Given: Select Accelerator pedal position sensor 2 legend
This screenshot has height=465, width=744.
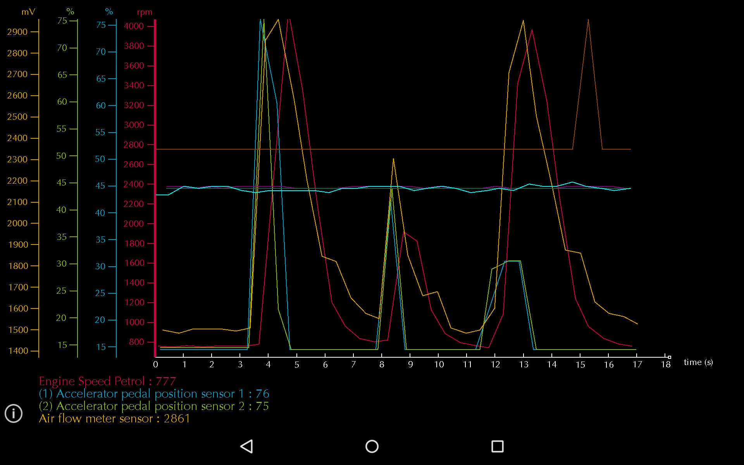Looking at the screenshot, I should pyautogui.click(x=154, y=406).
